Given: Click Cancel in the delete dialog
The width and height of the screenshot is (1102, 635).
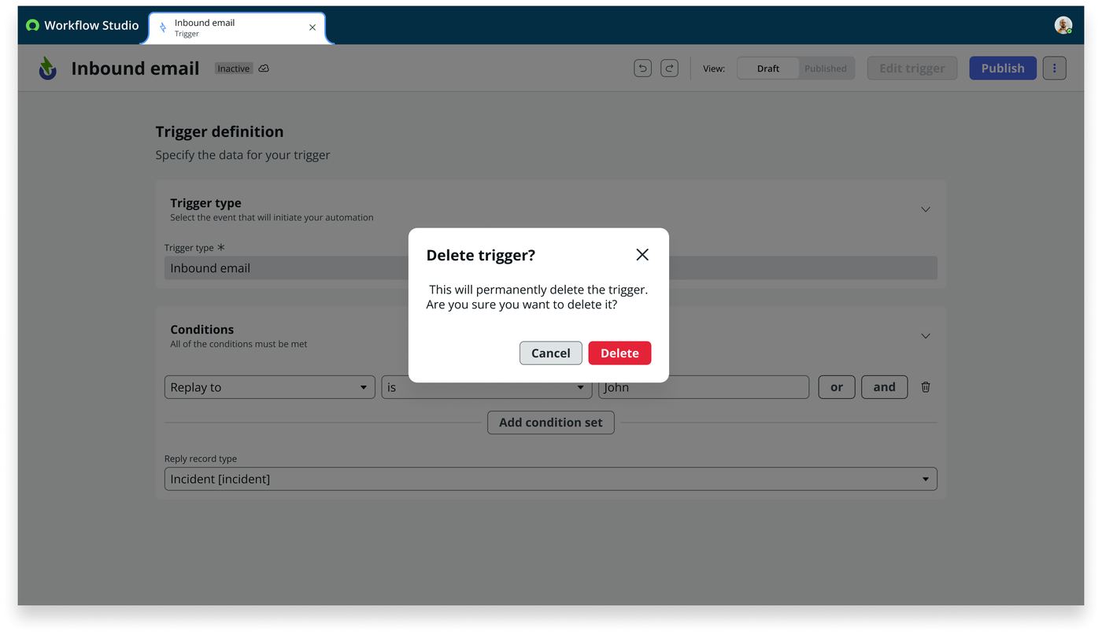Looking at the screenshot, I should click(x=551, y=353).
